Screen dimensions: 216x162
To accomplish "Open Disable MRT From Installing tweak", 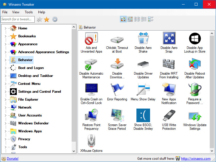I will point(169,68).
